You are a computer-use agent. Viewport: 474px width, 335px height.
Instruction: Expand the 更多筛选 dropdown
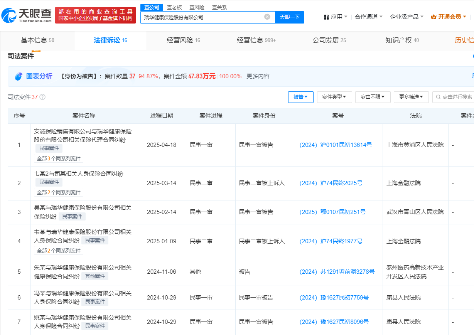411,97
